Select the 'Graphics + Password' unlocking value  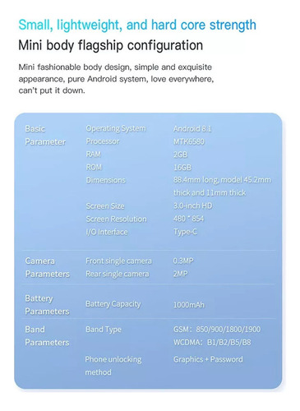pos(208,359)
